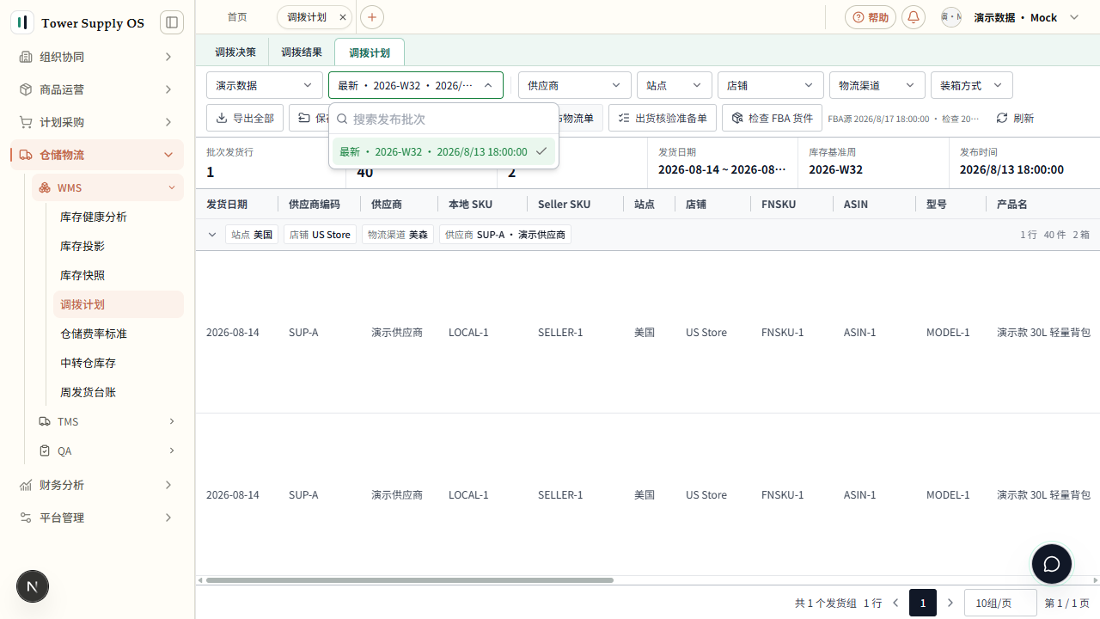
Task: Expand the TMS submenu
Action: tap(107, 421)
